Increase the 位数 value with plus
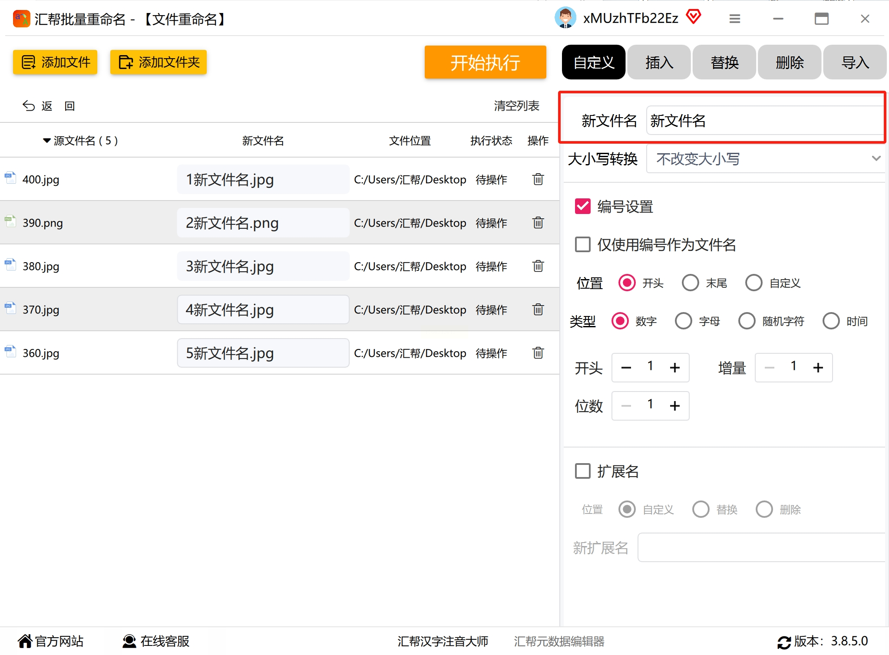Image resolution: width=889 pixels, height=655 pixels. pos(674,406)
